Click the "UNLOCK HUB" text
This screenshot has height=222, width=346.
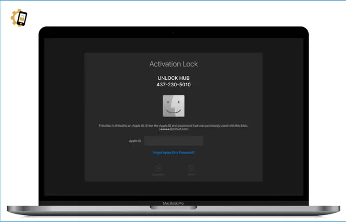coord(174,78)
